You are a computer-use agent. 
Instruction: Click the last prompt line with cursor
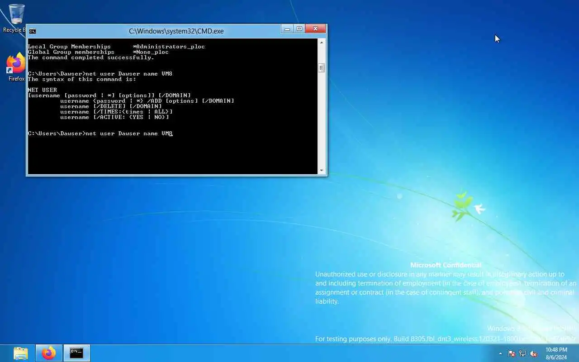pyautogui.click(x=100, y=133)
